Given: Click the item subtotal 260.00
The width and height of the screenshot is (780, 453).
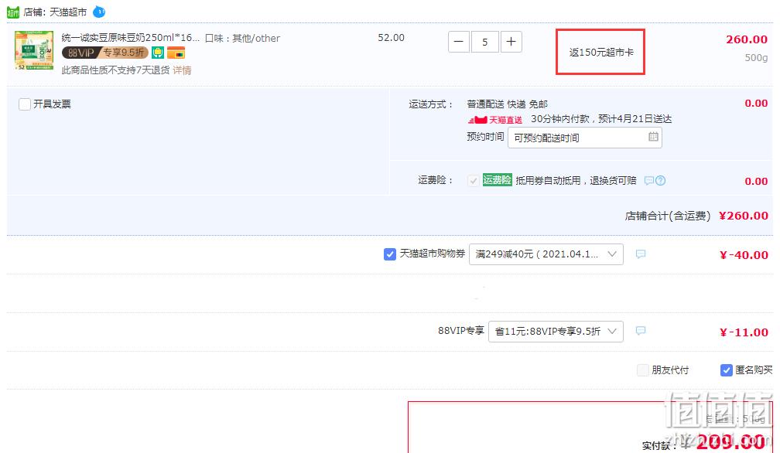Looking at the screenshot, I should (x=747, y=39).
